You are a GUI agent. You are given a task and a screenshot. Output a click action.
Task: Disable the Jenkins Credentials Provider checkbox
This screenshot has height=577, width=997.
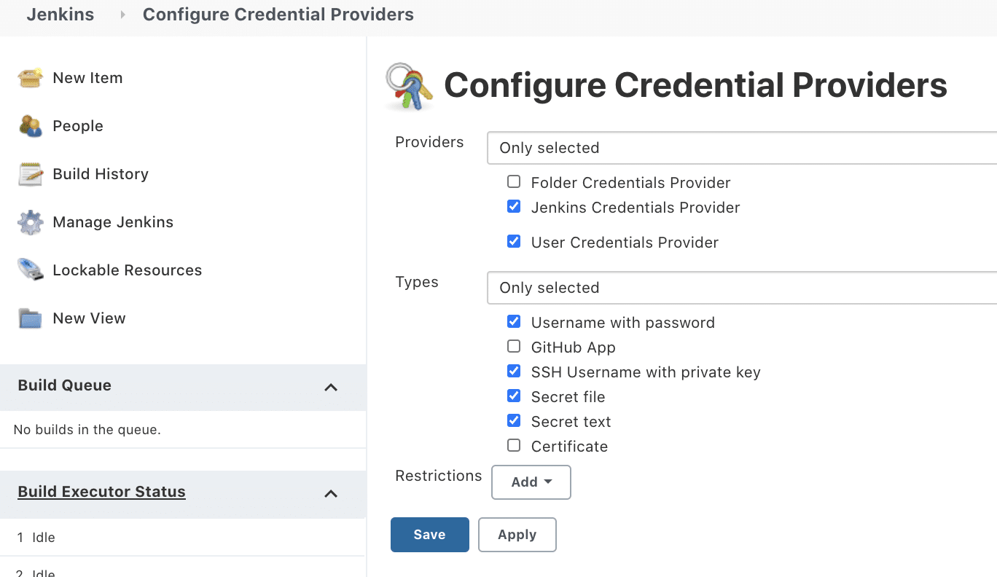tap(514, 206)
